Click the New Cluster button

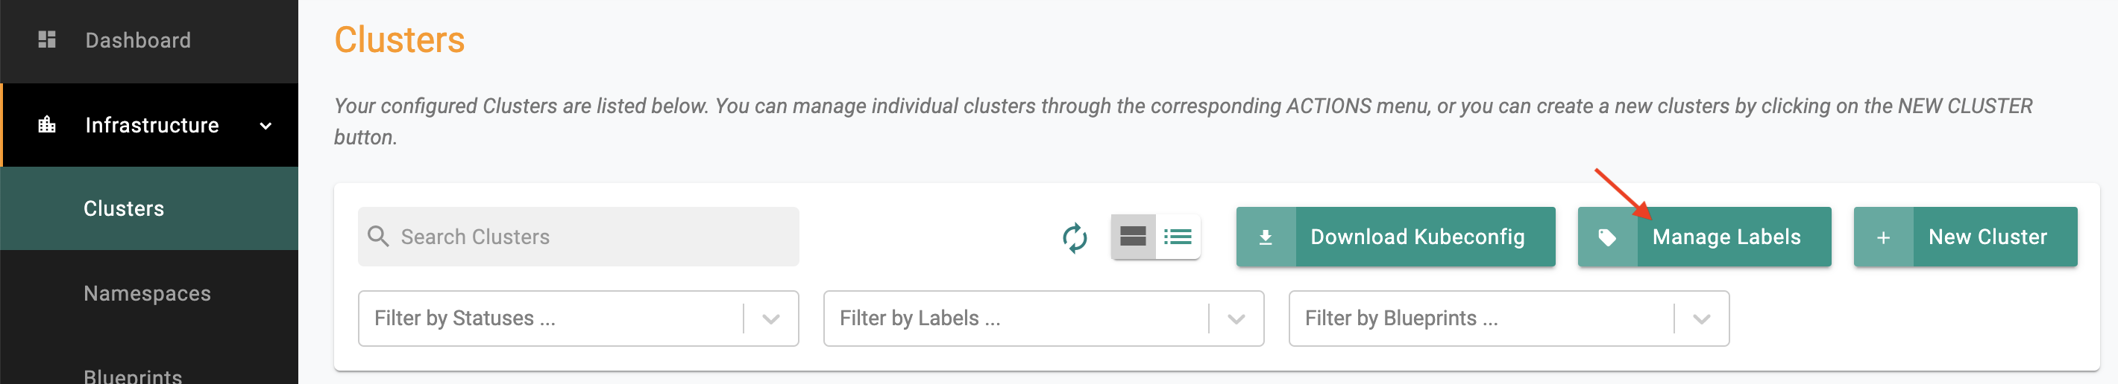(1966, 237)
